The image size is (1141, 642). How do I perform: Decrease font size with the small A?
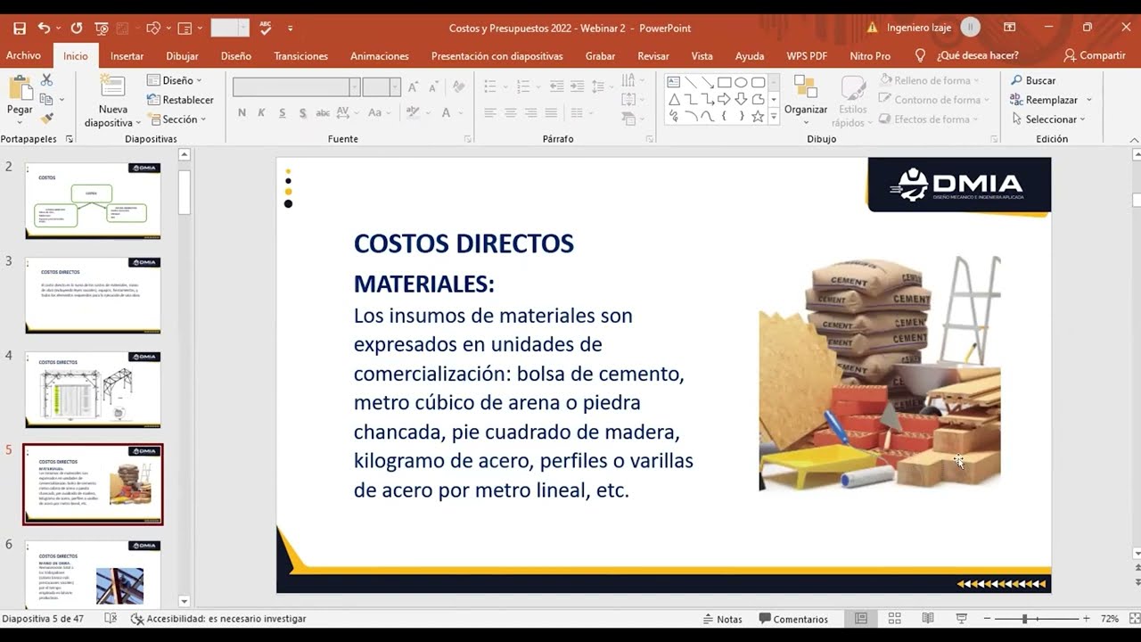pos(432,87)
